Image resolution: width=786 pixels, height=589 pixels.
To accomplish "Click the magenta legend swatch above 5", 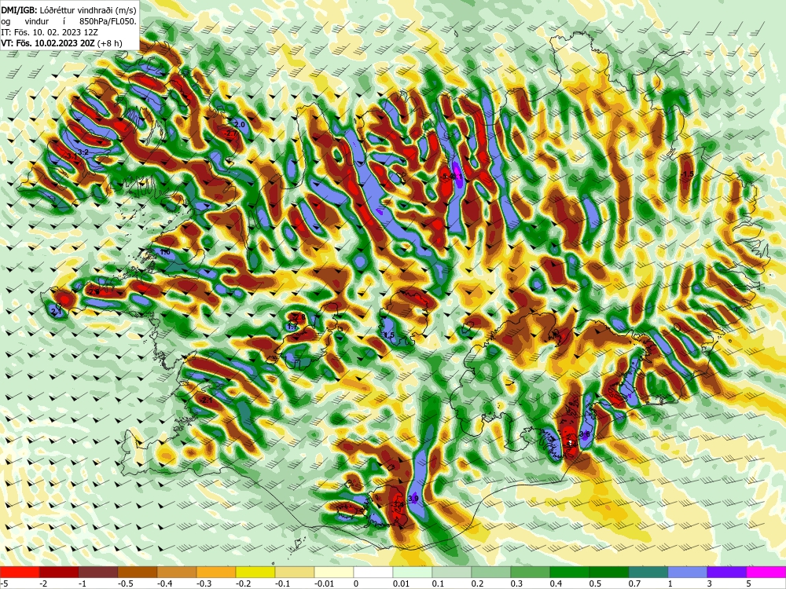I will click(x=766, y=572).
